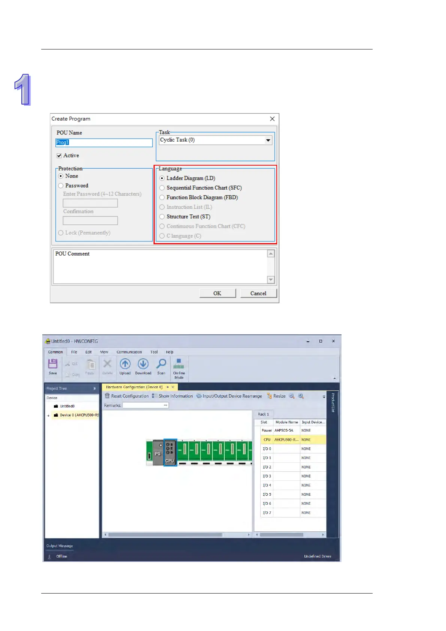Open the Product List side panel
Viewport: 446px width, 631px height.
point(333,402)
